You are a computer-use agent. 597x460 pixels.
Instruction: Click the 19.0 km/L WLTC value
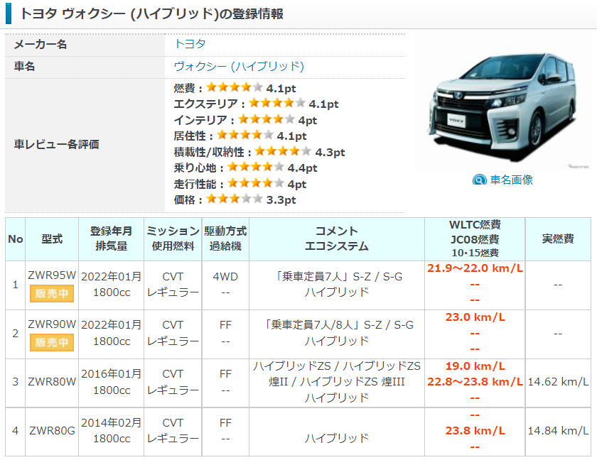(x=475, y=366)
